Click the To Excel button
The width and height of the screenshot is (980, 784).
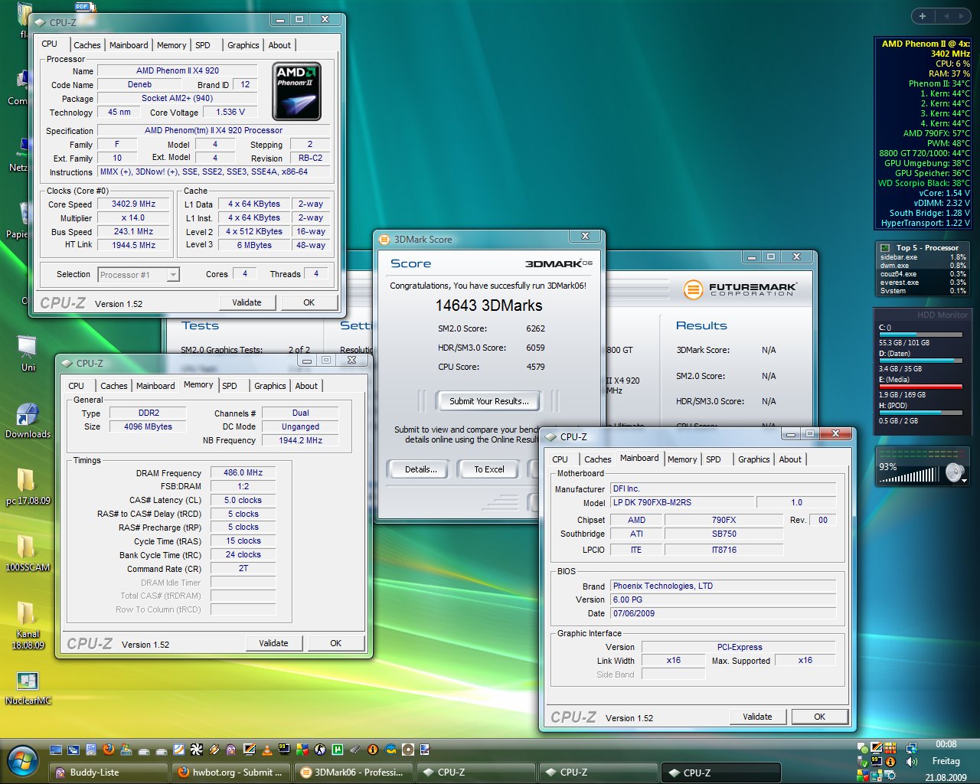pos(488,469)
